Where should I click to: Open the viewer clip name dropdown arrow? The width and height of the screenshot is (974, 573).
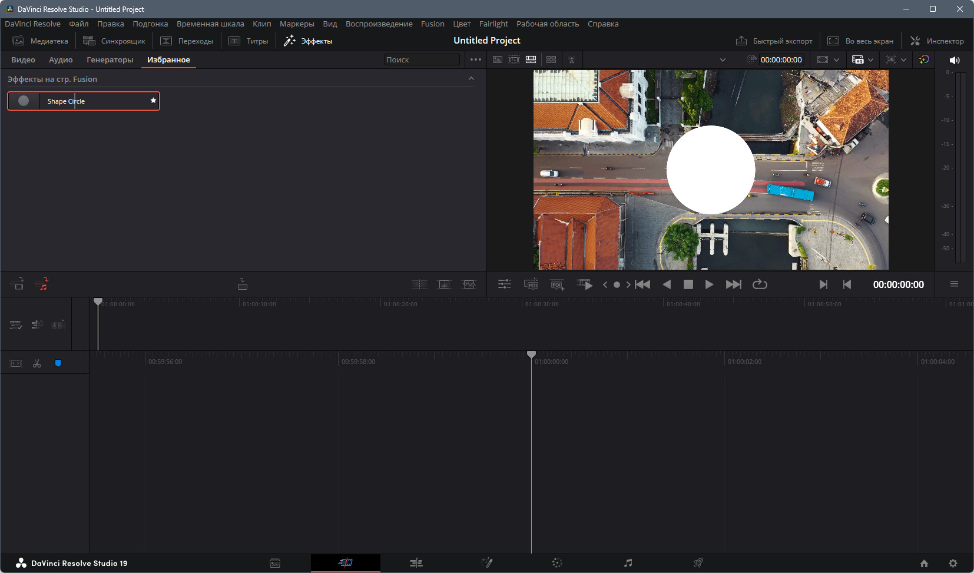pyautogui.click(x=723, y=60)
